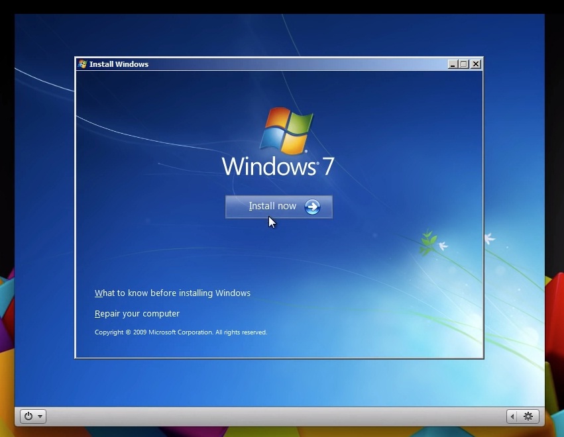Click the Install Windows title bar icon
Viewport: 564px width, 437px height.
[83, 64]
